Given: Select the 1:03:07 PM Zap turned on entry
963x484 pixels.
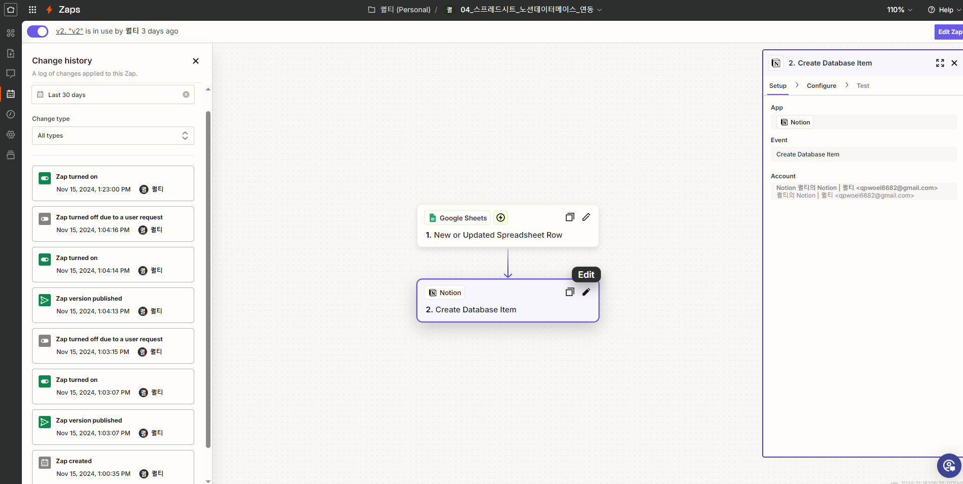Looking at the screenshot, I should [x=113, y=386].
